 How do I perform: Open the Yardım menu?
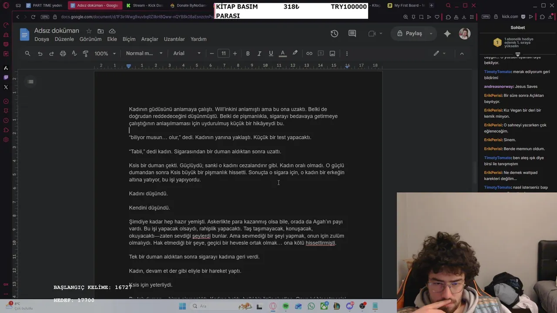coord(198,39)
